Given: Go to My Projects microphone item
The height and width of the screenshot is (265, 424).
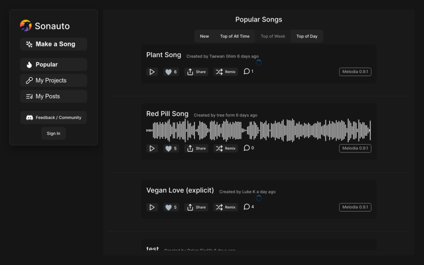Looking at the screenshot, I should click(53, 80).
